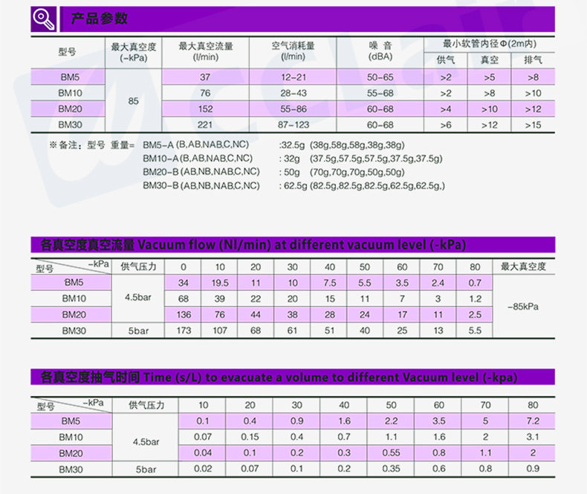Select the 221 flow value for BM30

click(205, 125)
